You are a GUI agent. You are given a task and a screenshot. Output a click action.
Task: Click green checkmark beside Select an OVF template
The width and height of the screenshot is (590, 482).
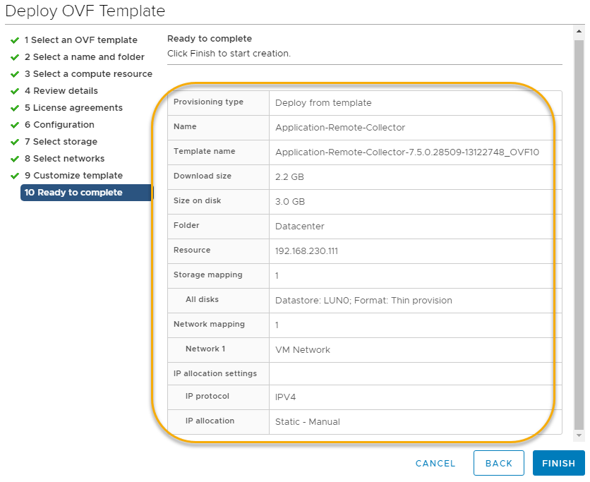coord(15,40)
